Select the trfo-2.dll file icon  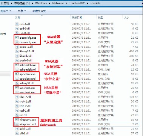tap(17, 106)
